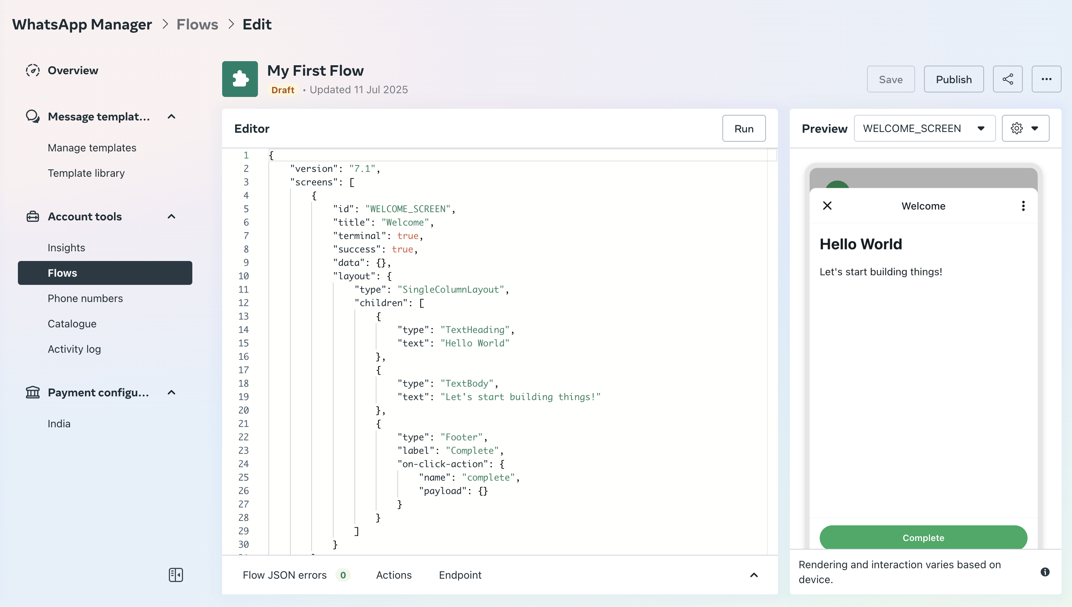Open Catalogue

72,324
